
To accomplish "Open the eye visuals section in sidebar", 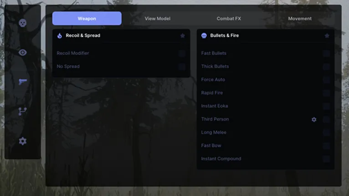I will tap(22, 52).
